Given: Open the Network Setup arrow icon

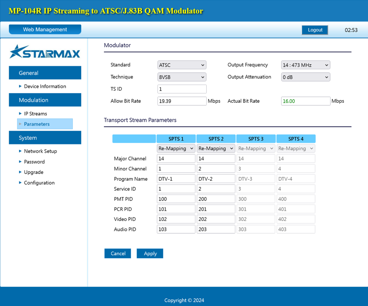Looking at the screenshot, I should point(20,151).
